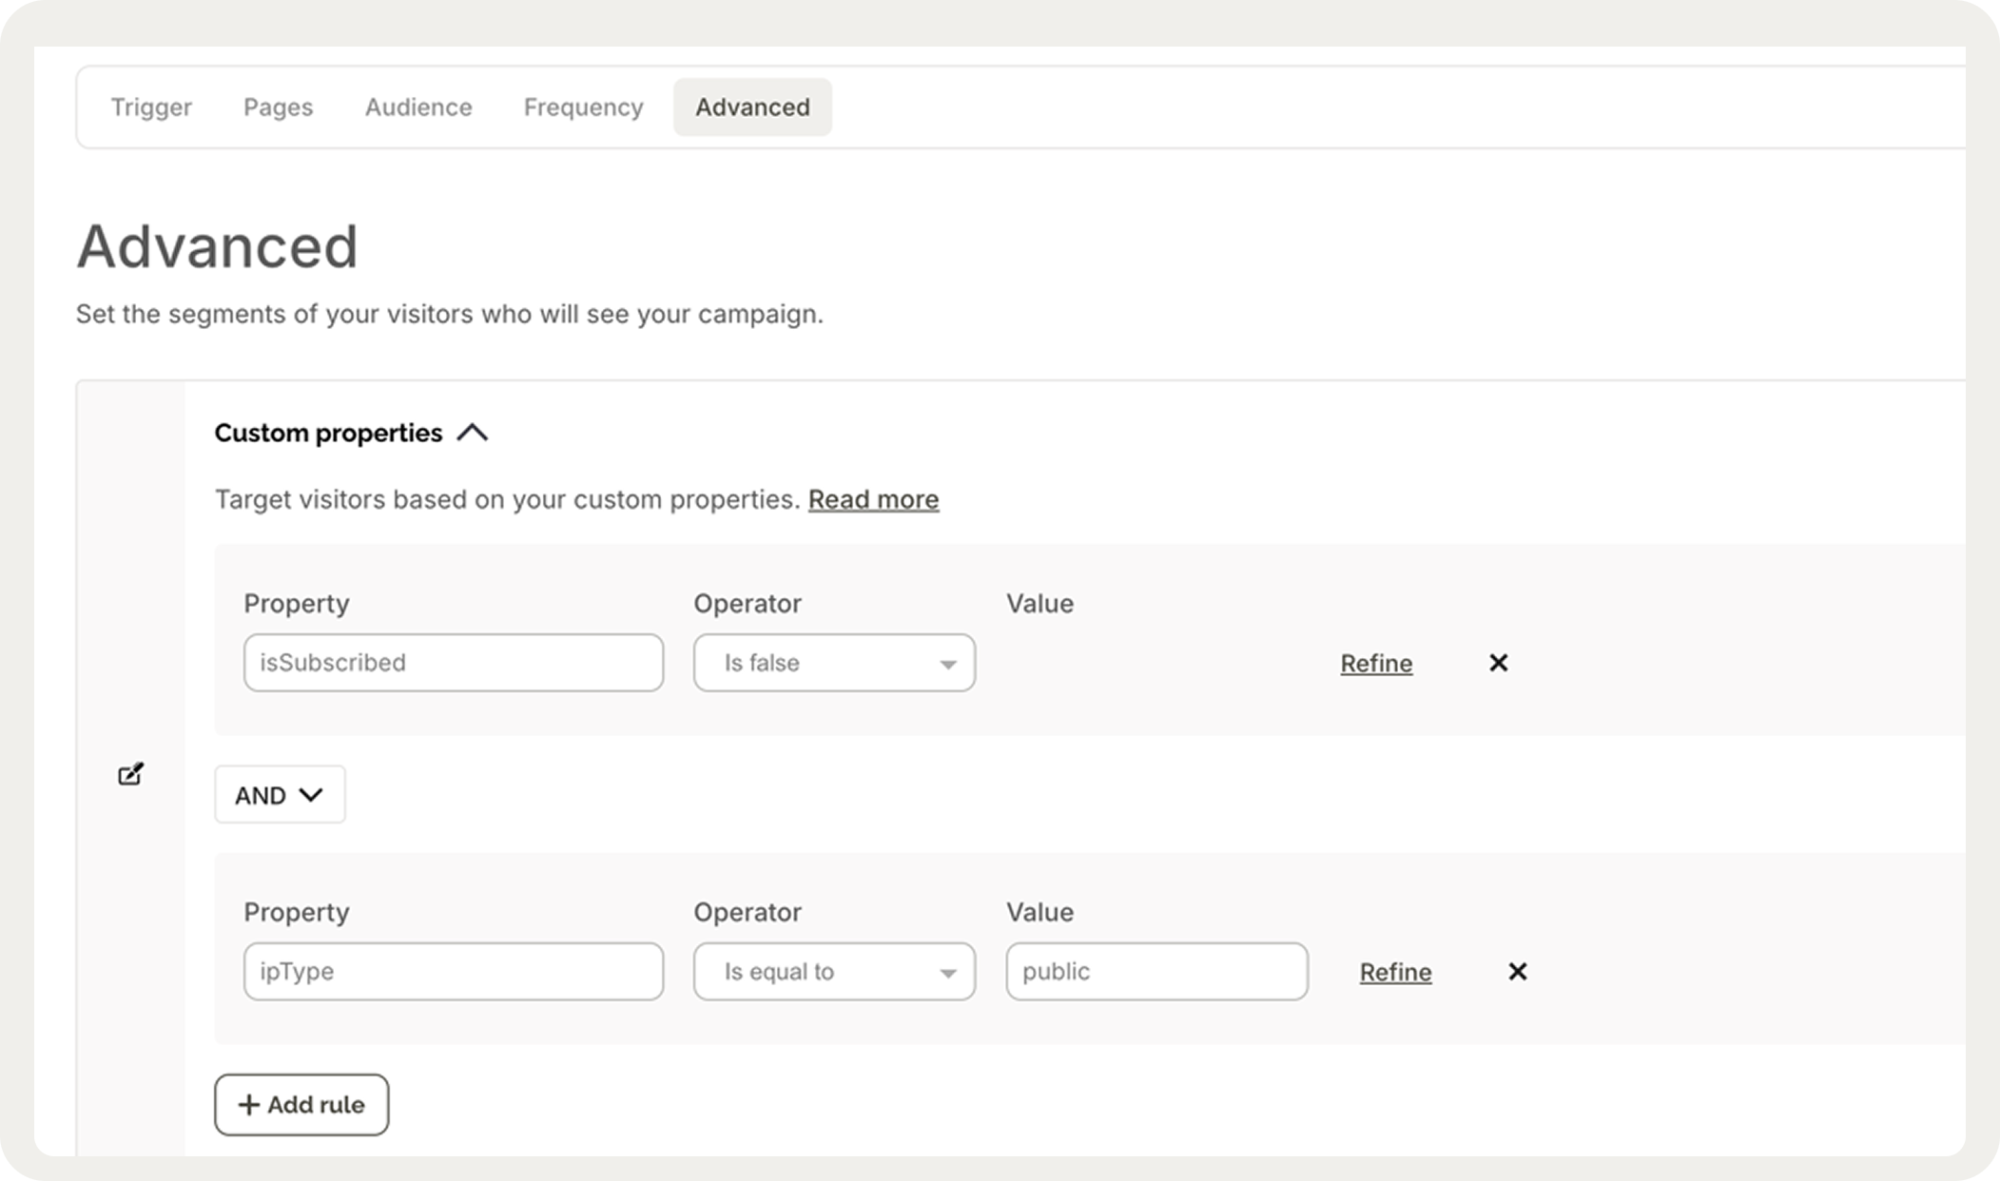
Task: Open the Audience tab
Action: tap(418, 107)
